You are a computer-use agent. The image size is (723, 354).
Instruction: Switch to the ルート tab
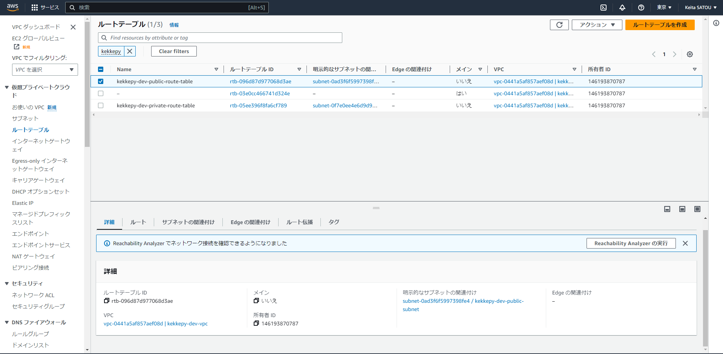pyautogui.click(x=138, y=222)
